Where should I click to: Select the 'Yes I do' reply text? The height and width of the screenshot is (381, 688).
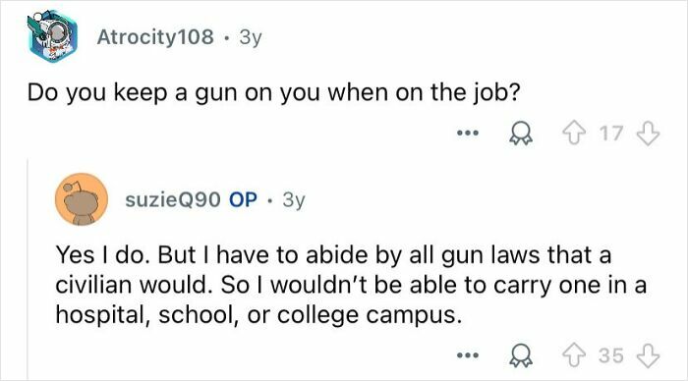coord(351,285)
